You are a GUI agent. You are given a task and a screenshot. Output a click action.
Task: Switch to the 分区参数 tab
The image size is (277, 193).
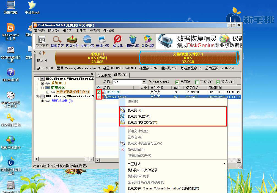click(x=104, y=75)
